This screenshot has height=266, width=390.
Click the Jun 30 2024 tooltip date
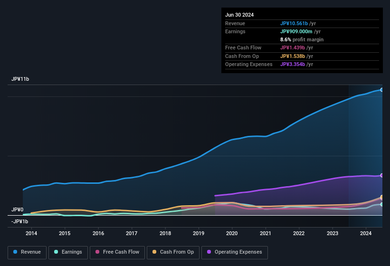[x=239, y=15]
